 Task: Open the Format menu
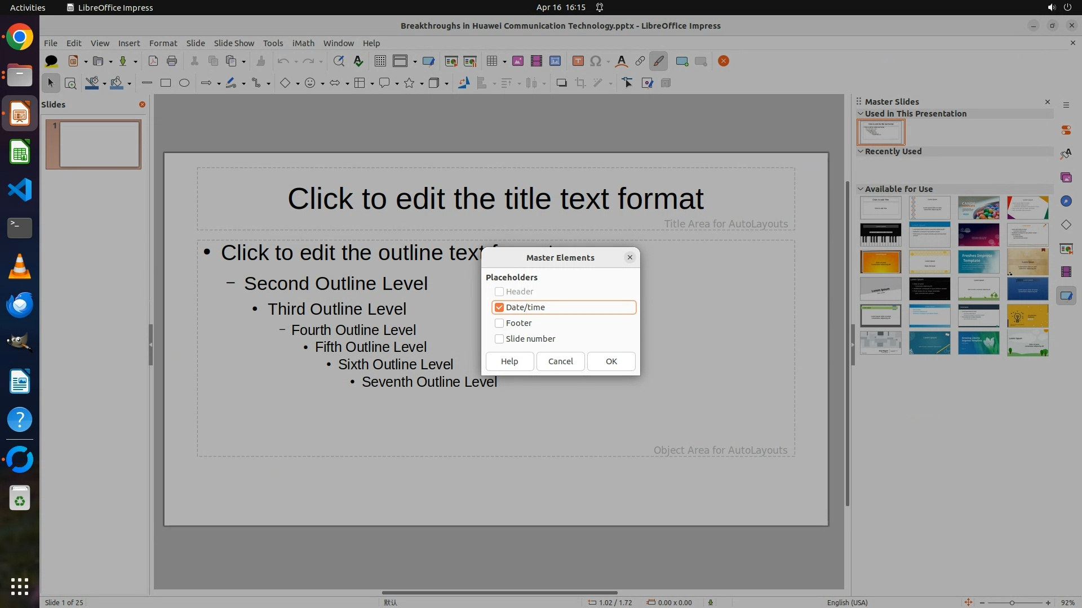pos(163,43)
